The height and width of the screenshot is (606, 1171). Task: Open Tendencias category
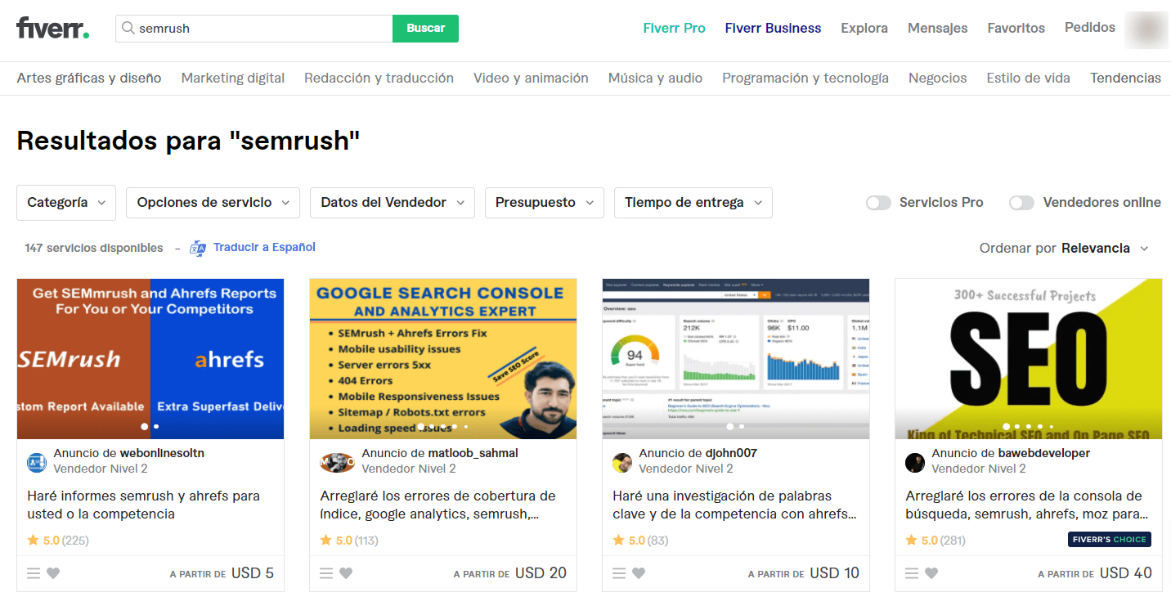[x=1125, y=78]
